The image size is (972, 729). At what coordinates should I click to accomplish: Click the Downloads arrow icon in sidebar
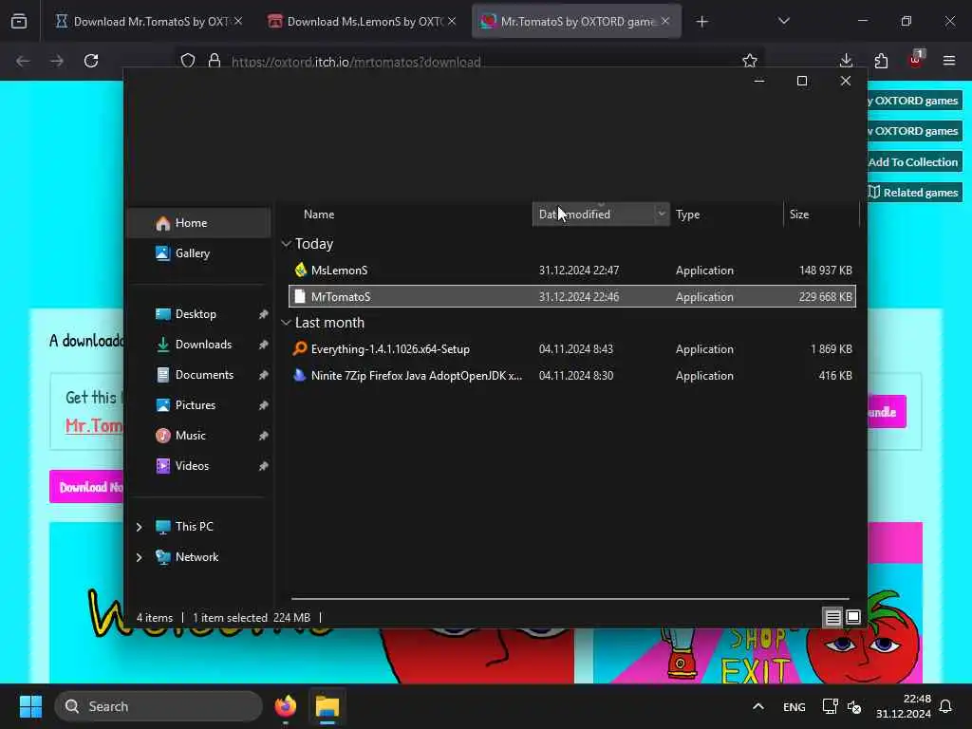tap(162, 344)
